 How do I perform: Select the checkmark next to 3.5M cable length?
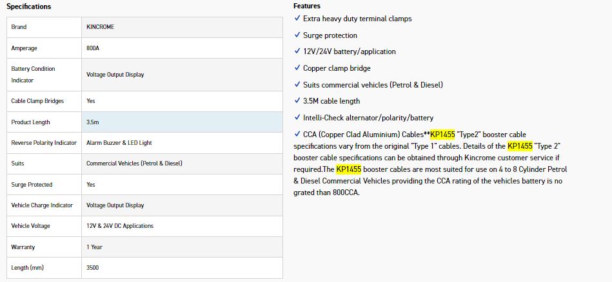tap(297, 101)
